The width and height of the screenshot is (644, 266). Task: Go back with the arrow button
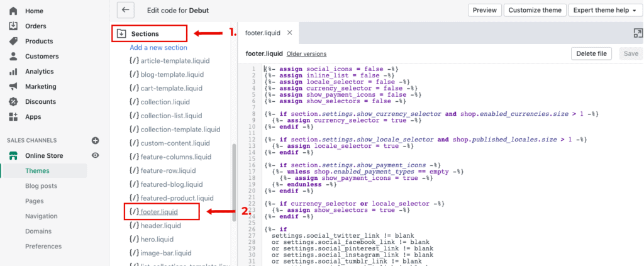click(x=126, y=10)
